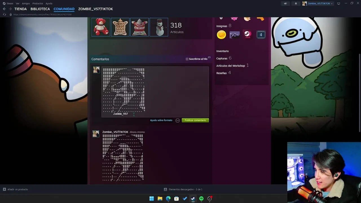The width and height of the screenshot is (361, 203).
Task: Open the badge showing number 4
Action: (261, 35)
